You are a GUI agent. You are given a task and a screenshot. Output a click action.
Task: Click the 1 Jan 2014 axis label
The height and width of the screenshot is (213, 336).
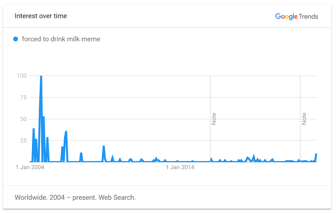[x=180, y=167]
